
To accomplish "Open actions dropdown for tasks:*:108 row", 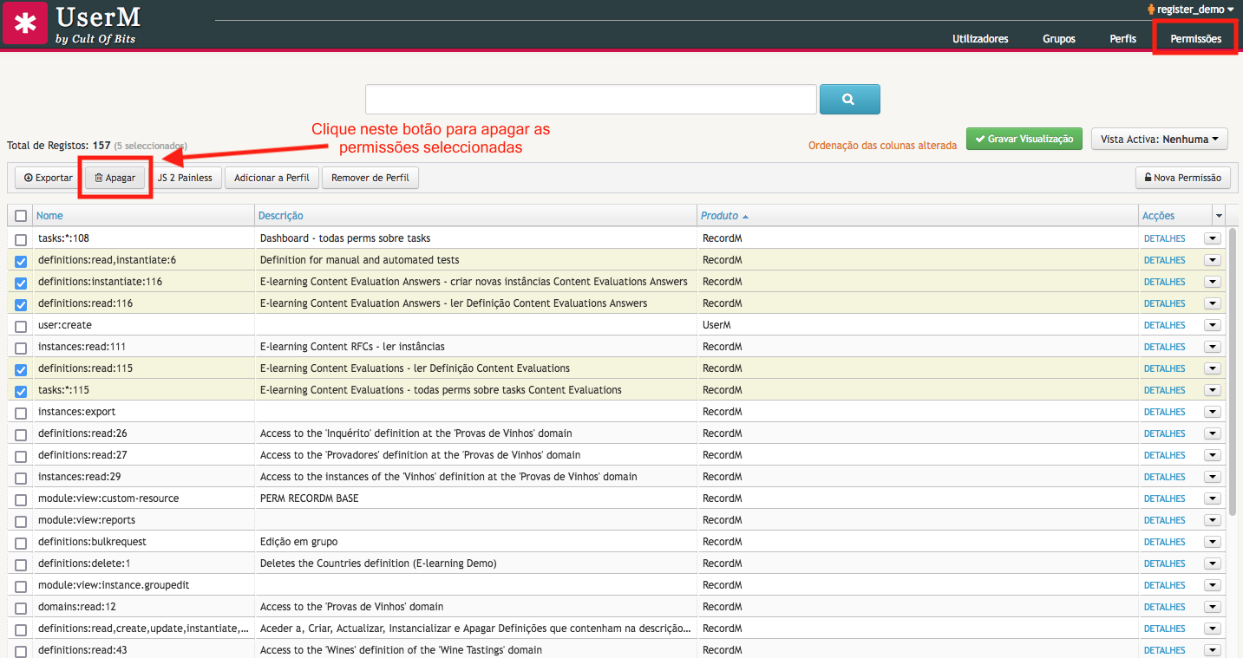I will point(1212,238).
